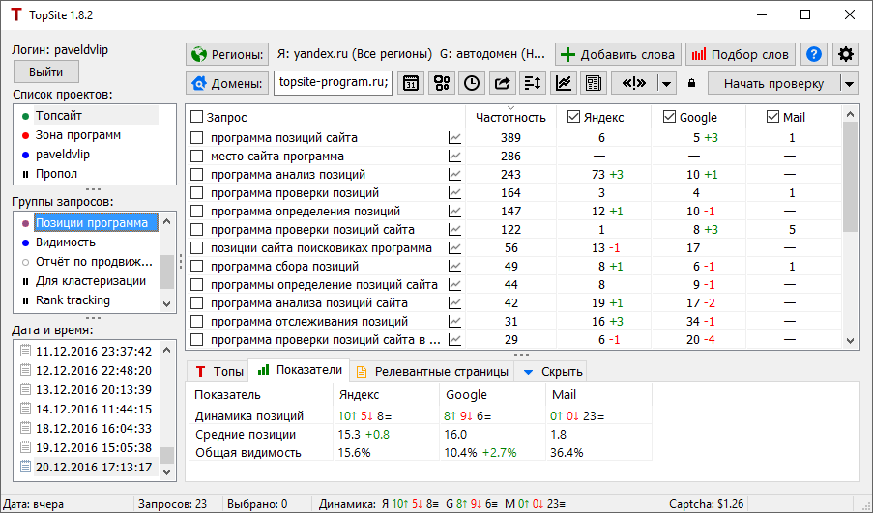Click the clock history icon
This screenshot has width=873, height=513.
tap(472, 83)
